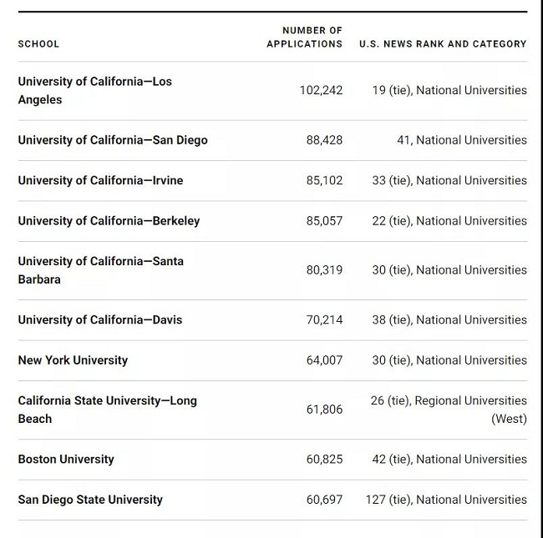Select the New York University school name
The width and height of the screenshot is (543, 538).
(x=73, y=360)
